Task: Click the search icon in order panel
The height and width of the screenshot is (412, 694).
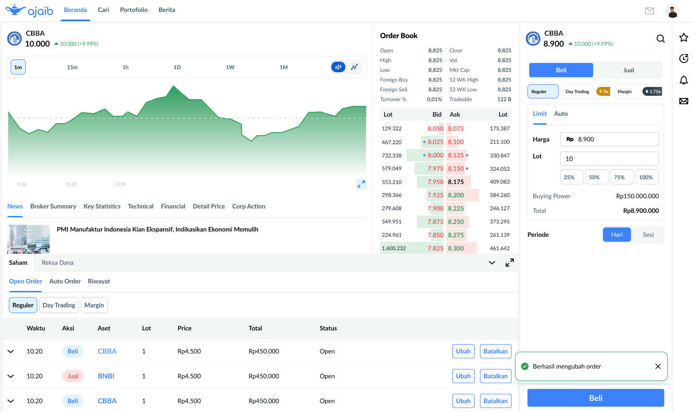Action: point(661,39)
